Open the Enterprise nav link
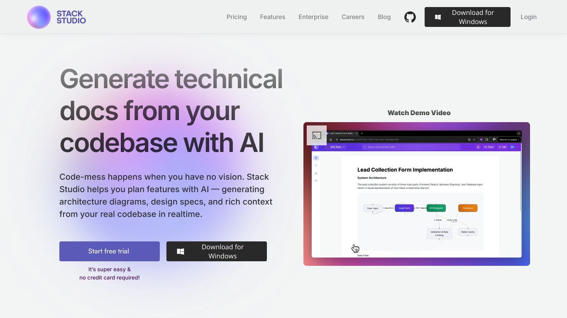This screenshot has width=567, height=318. coord(313,17)
